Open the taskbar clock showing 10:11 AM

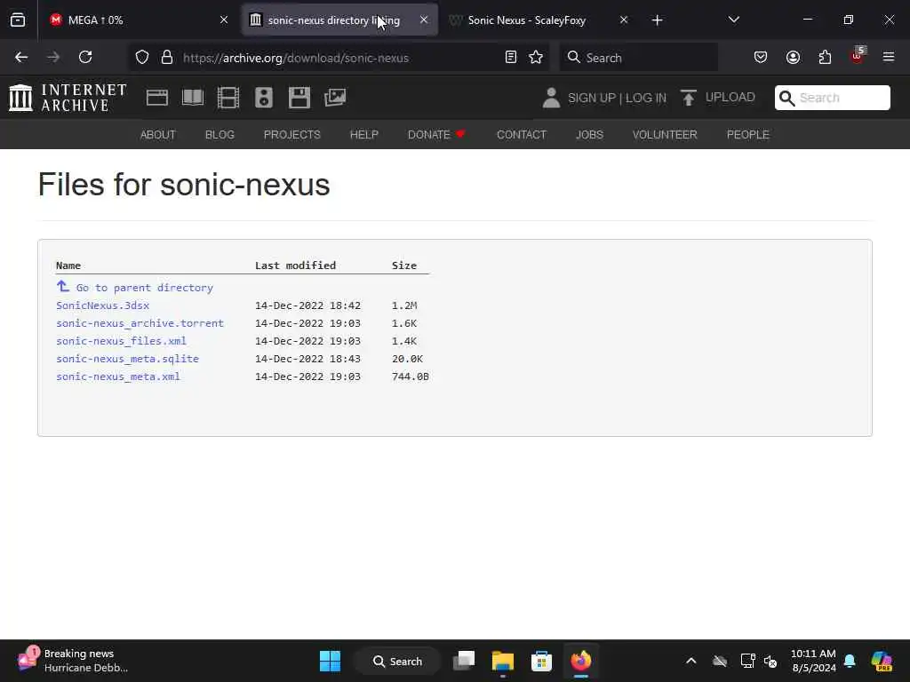[813, 661]
